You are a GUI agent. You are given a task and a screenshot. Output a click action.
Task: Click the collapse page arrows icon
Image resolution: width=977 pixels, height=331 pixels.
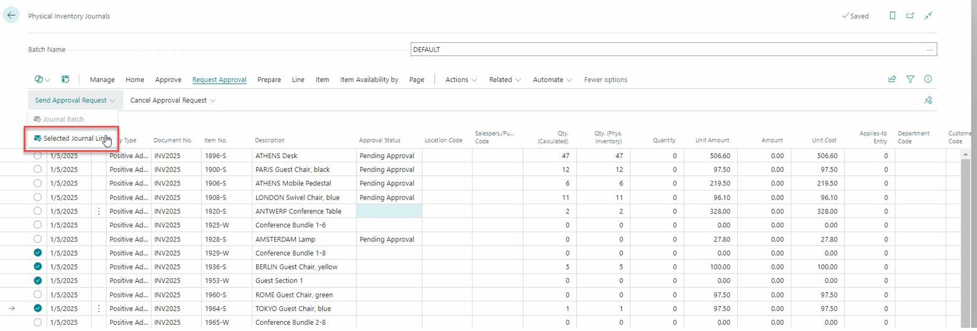click(928, 16)
